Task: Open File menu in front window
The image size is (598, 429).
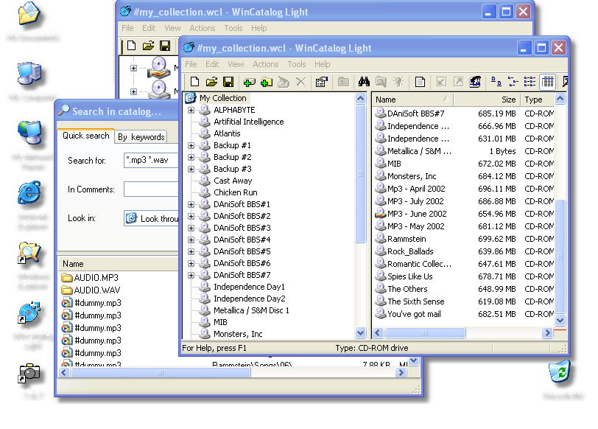Action: (x=191, y=64)
